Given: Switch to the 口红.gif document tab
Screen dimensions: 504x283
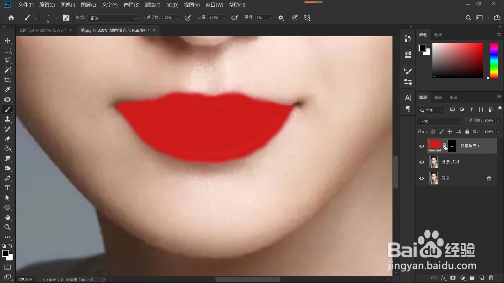Looking at the screenshot, I should click(x=43, y=30).
